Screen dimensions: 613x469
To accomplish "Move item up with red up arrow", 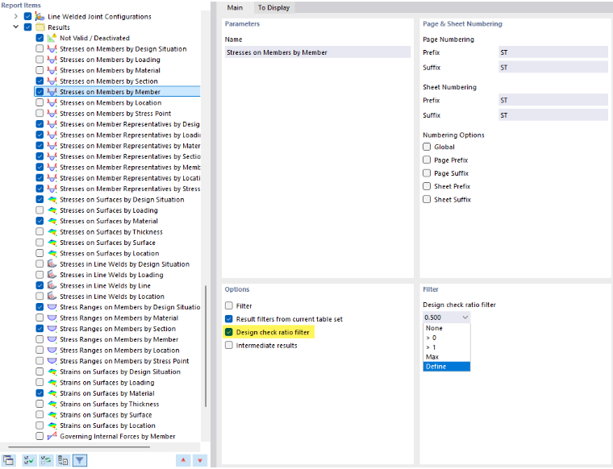I will tap(183, 460).
